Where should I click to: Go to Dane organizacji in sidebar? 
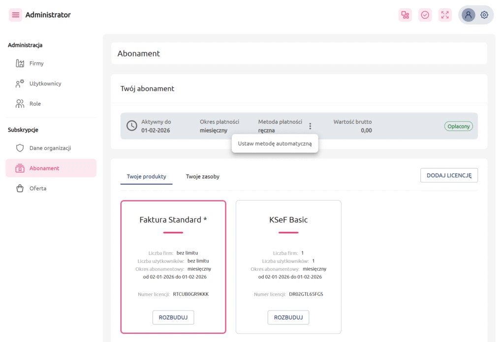tap(50, 148)
